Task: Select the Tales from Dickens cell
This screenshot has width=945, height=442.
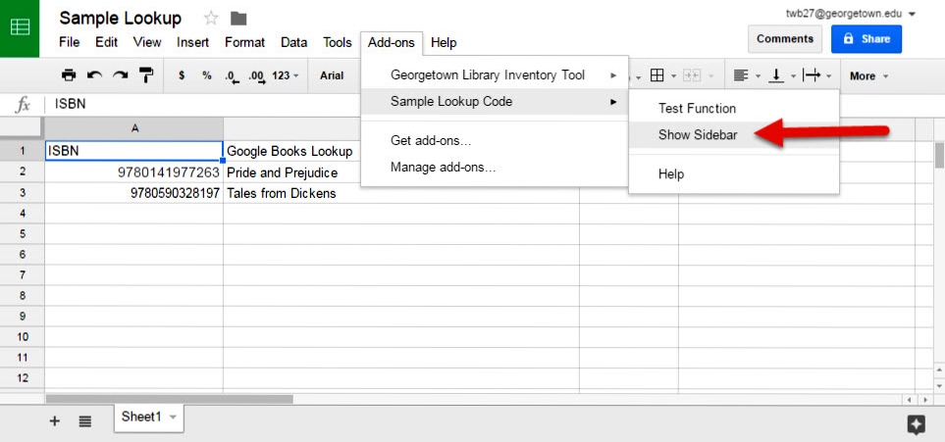Action: point(400,193)
